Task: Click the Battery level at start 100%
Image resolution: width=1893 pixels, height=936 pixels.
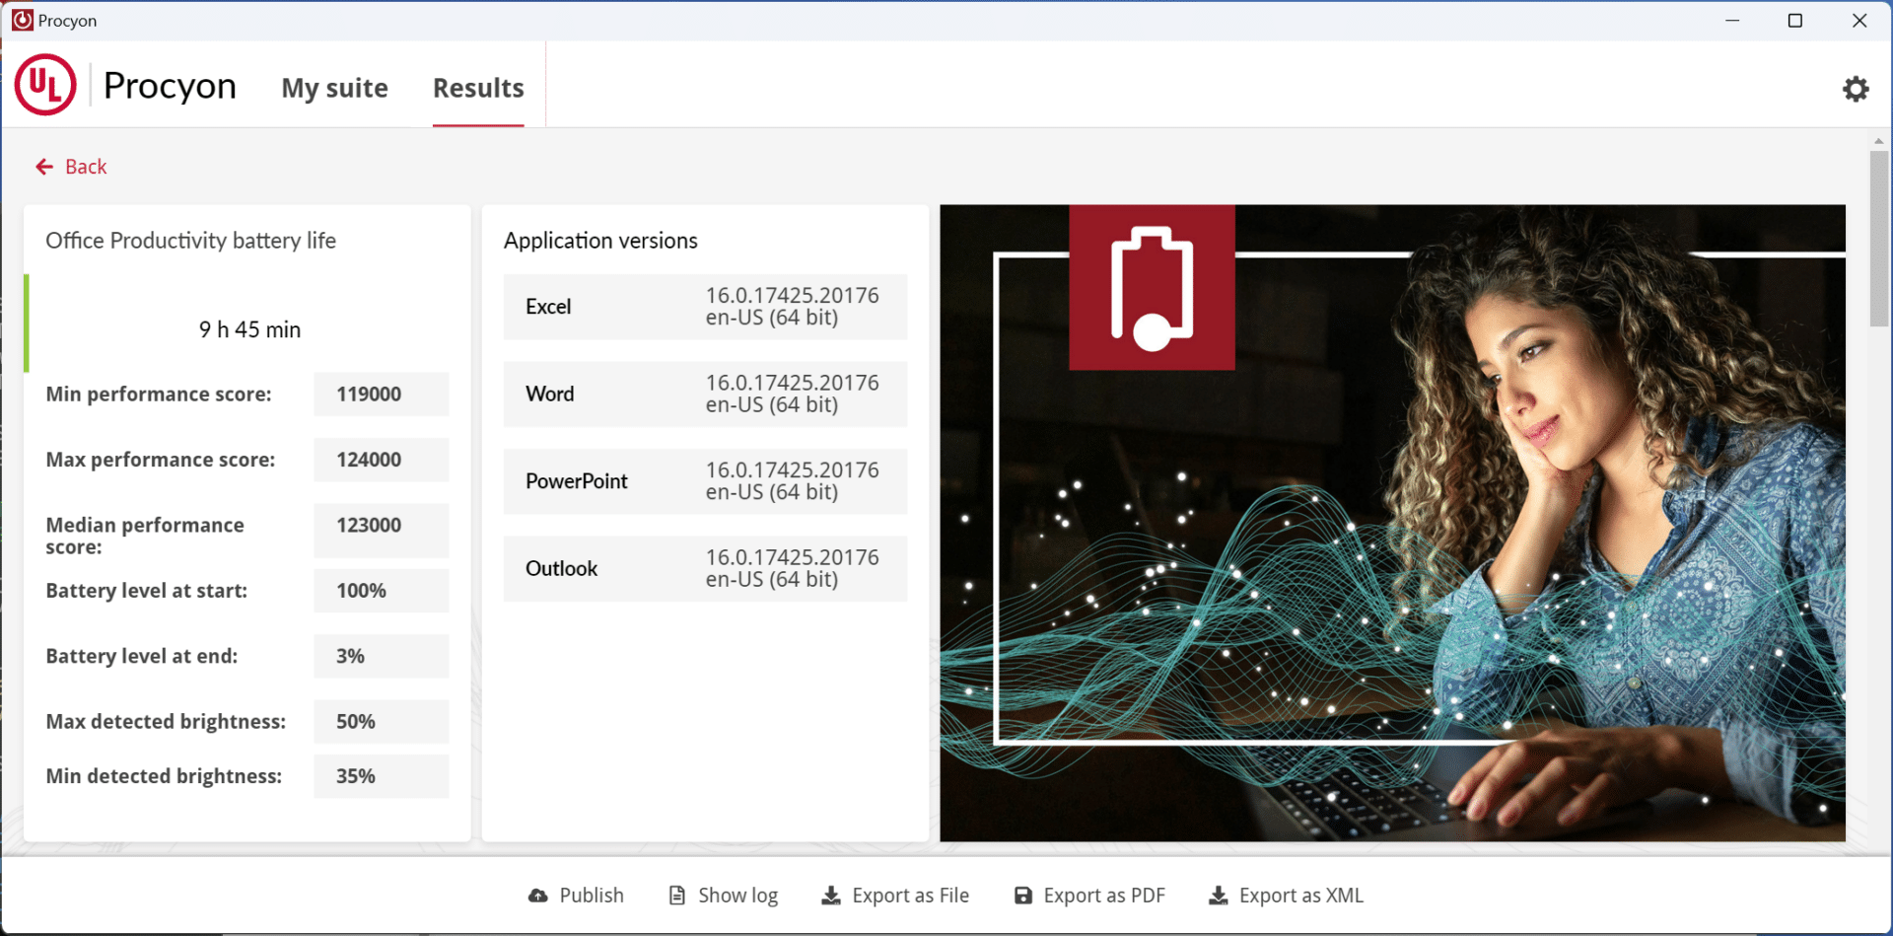Action: (382, 591)
